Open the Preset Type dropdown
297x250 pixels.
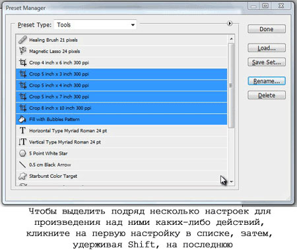(x=95, y=24)
